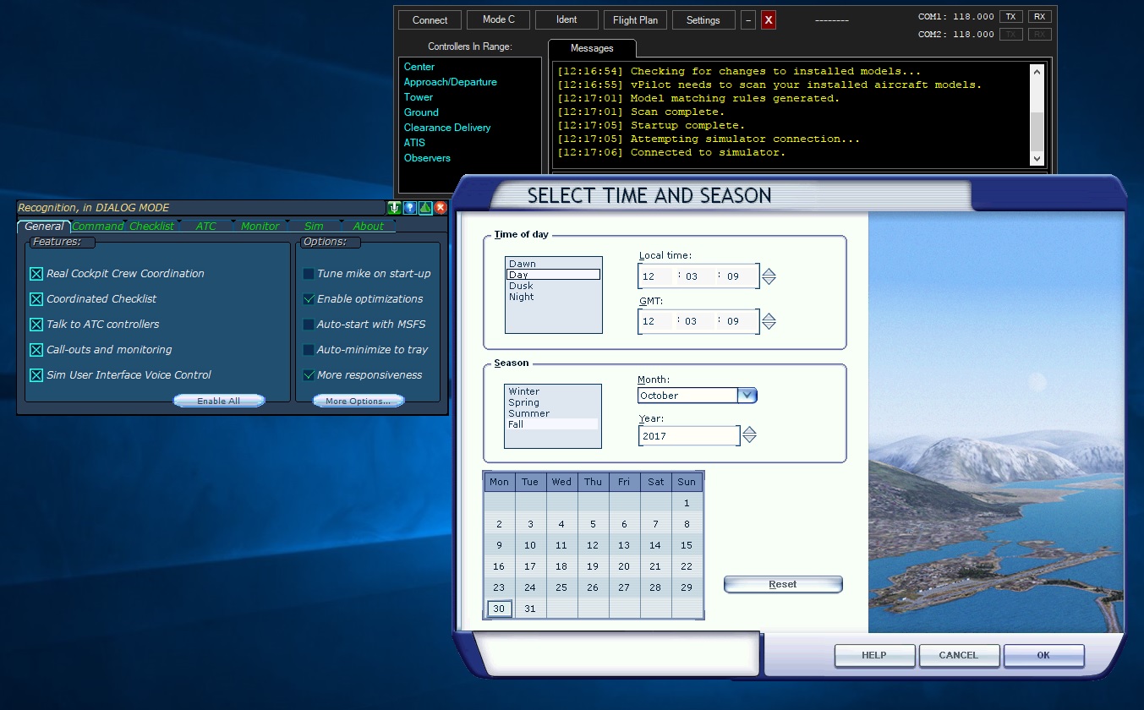The height and width of the screenshot is (710, 1144).
Task: Toggle COM1 RX button
Action: [x=1040, y=17]
